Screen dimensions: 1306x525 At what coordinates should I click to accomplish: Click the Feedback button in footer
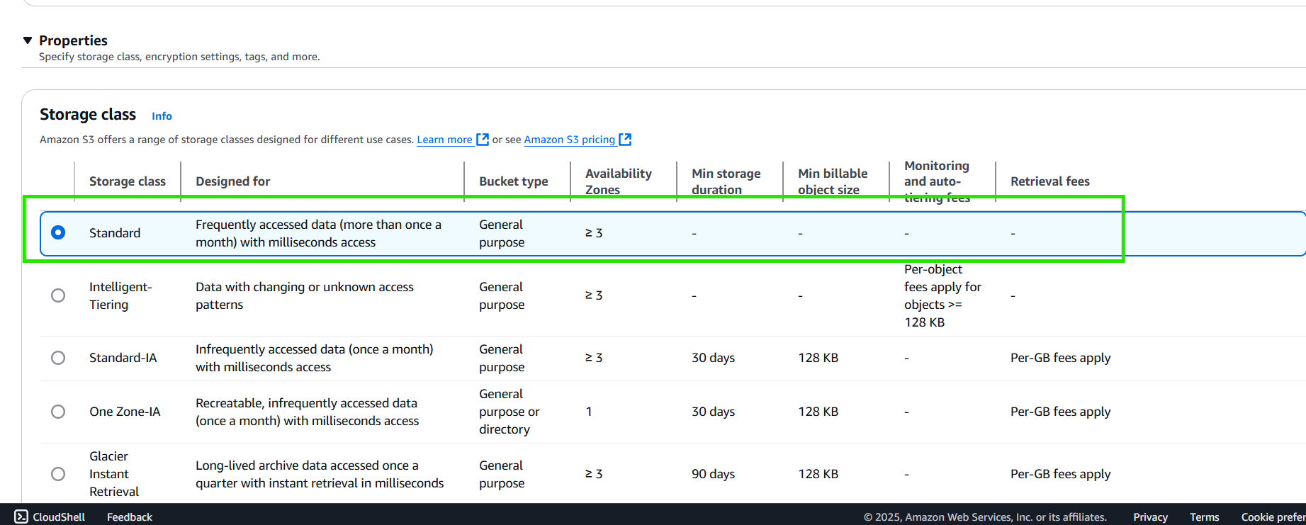point(130,517)
